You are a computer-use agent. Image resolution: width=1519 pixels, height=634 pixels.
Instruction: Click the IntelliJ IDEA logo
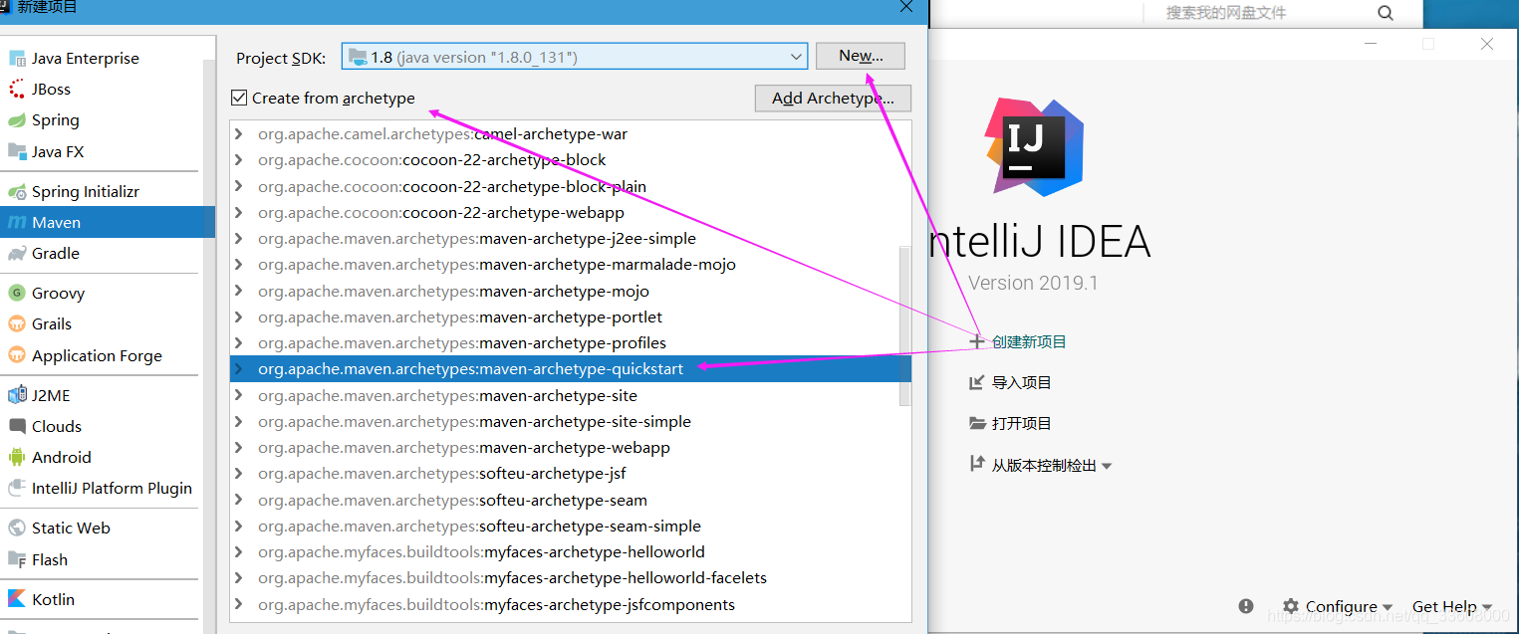pyautogui.click(x=1033, y=146)
